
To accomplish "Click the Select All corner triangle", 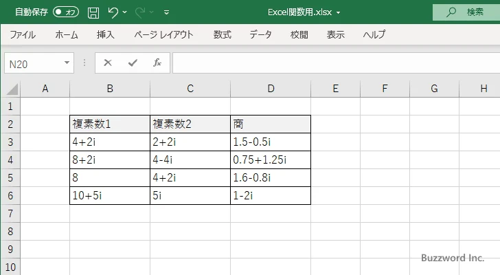I will click(x=12, y=89).
